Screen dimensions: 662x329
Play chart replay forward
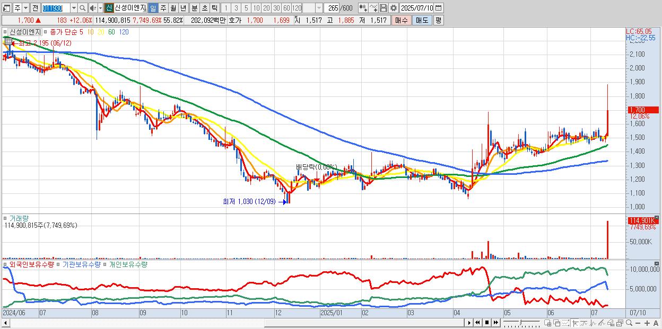tap(469, 323)
